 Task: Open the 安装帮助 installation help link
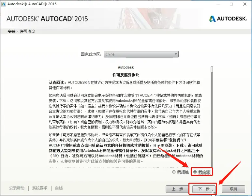click(x=17, y=188)
